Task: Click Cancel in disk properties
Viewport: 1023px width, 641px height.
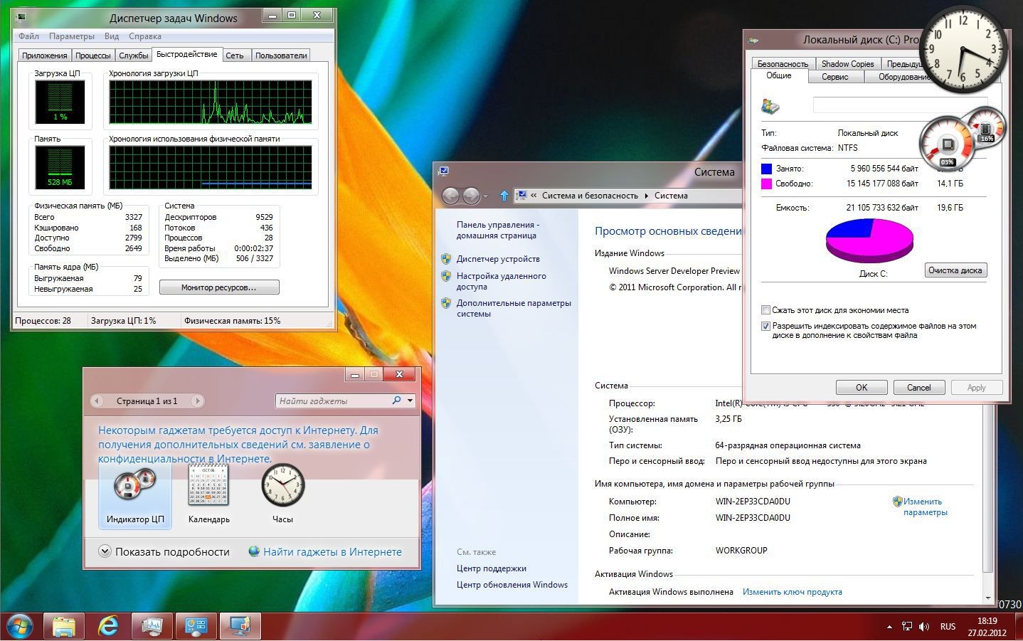Action: (918, 388)
